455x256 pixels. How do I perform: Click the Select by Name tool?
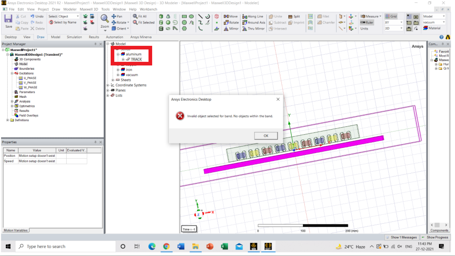coord(63,23)
